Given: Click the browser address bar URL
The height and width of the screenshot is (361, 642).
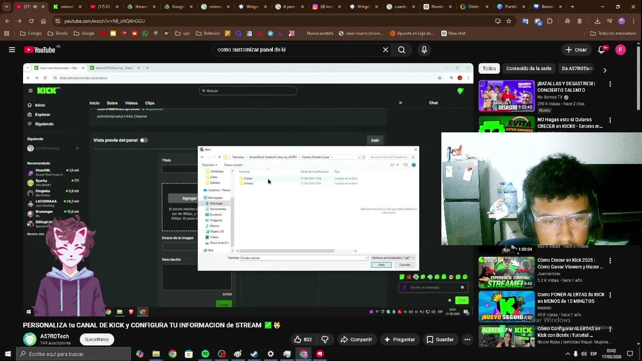Looking at the screenshot, I should 104,21.
